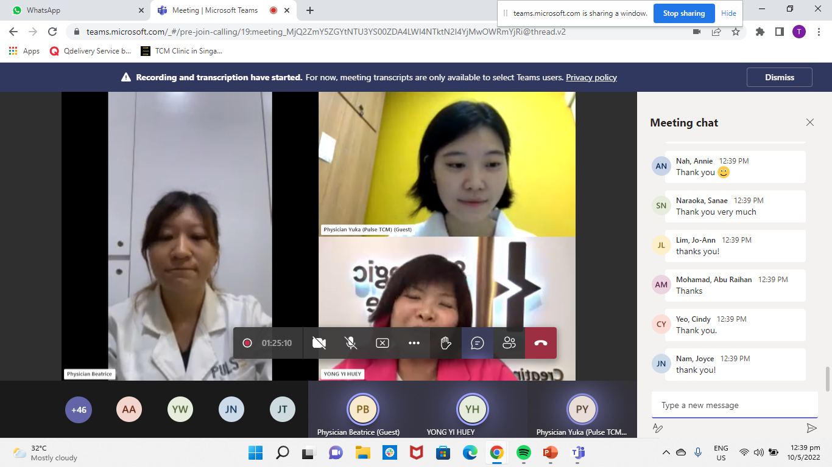The height and width of the screenshot is (467, 832).
Task: Open the Privacy policy link
Action: (591, 77)
